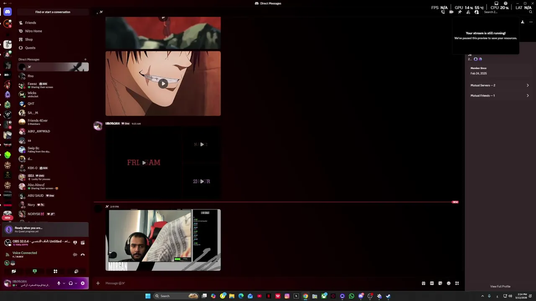Image resolution: width=536 pixels, height=301 pixels.
Task: Click the magnifier in search box
Action: pos(531,12)
